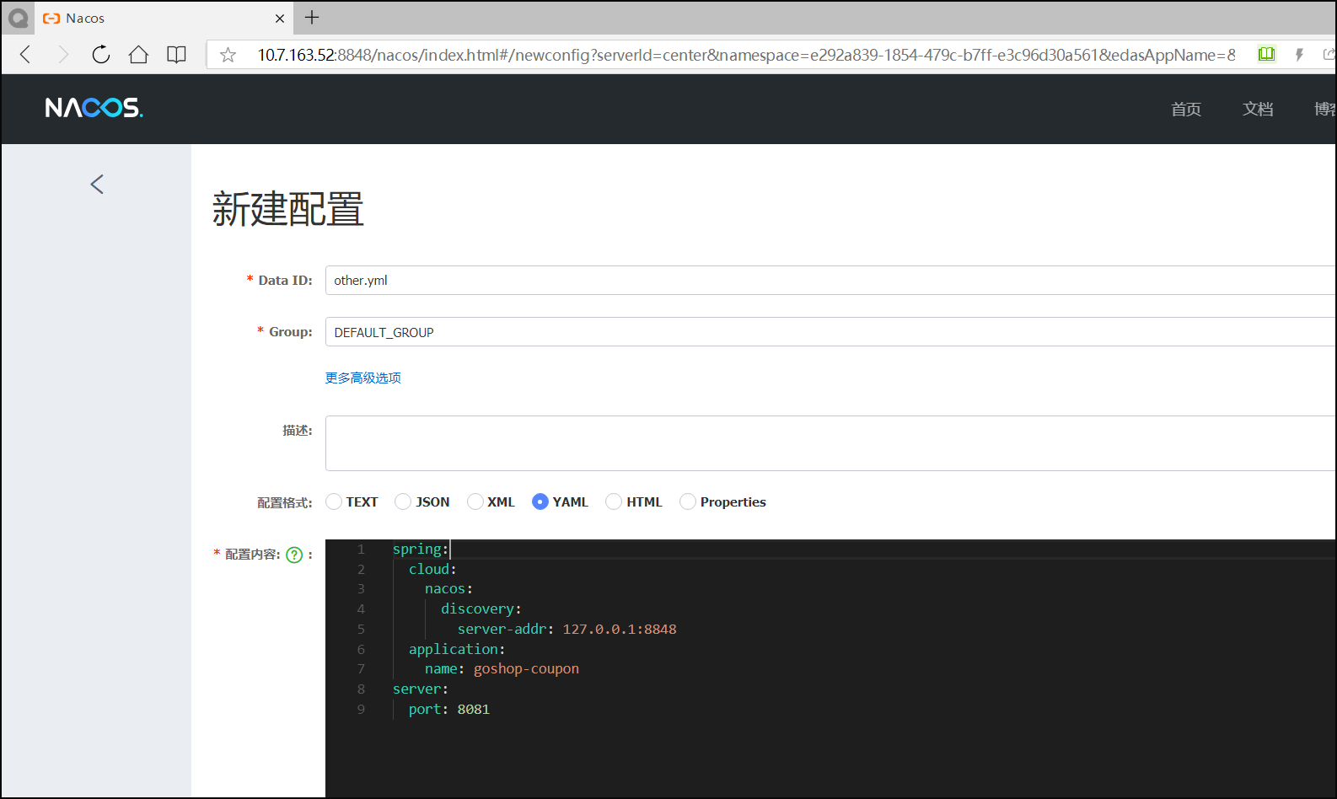1337x799 pixels.
Task: Click the 描述 description text area
Action: (x=830, y=443)
